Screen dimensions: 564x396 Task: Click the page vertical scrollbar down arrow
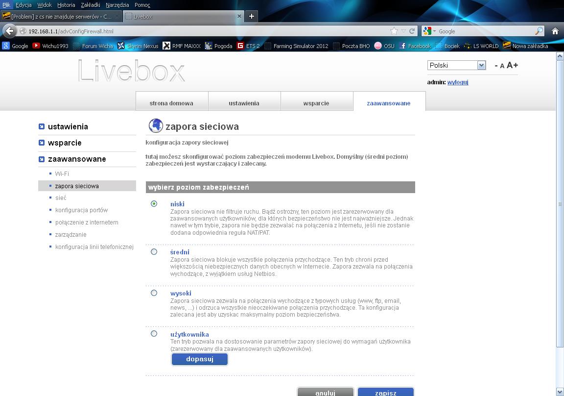pyautogui.click(x=560, y=392)
